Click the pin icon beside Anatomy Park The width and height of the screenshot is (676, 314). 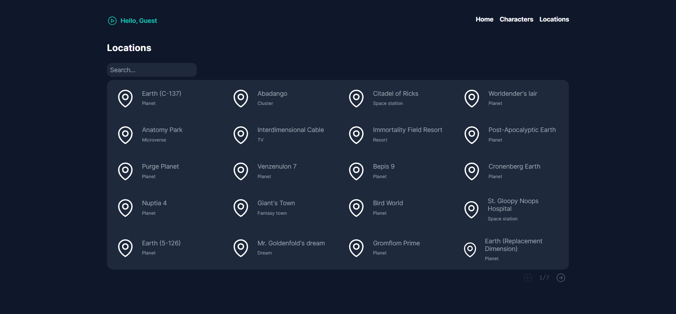click(125, 135)
